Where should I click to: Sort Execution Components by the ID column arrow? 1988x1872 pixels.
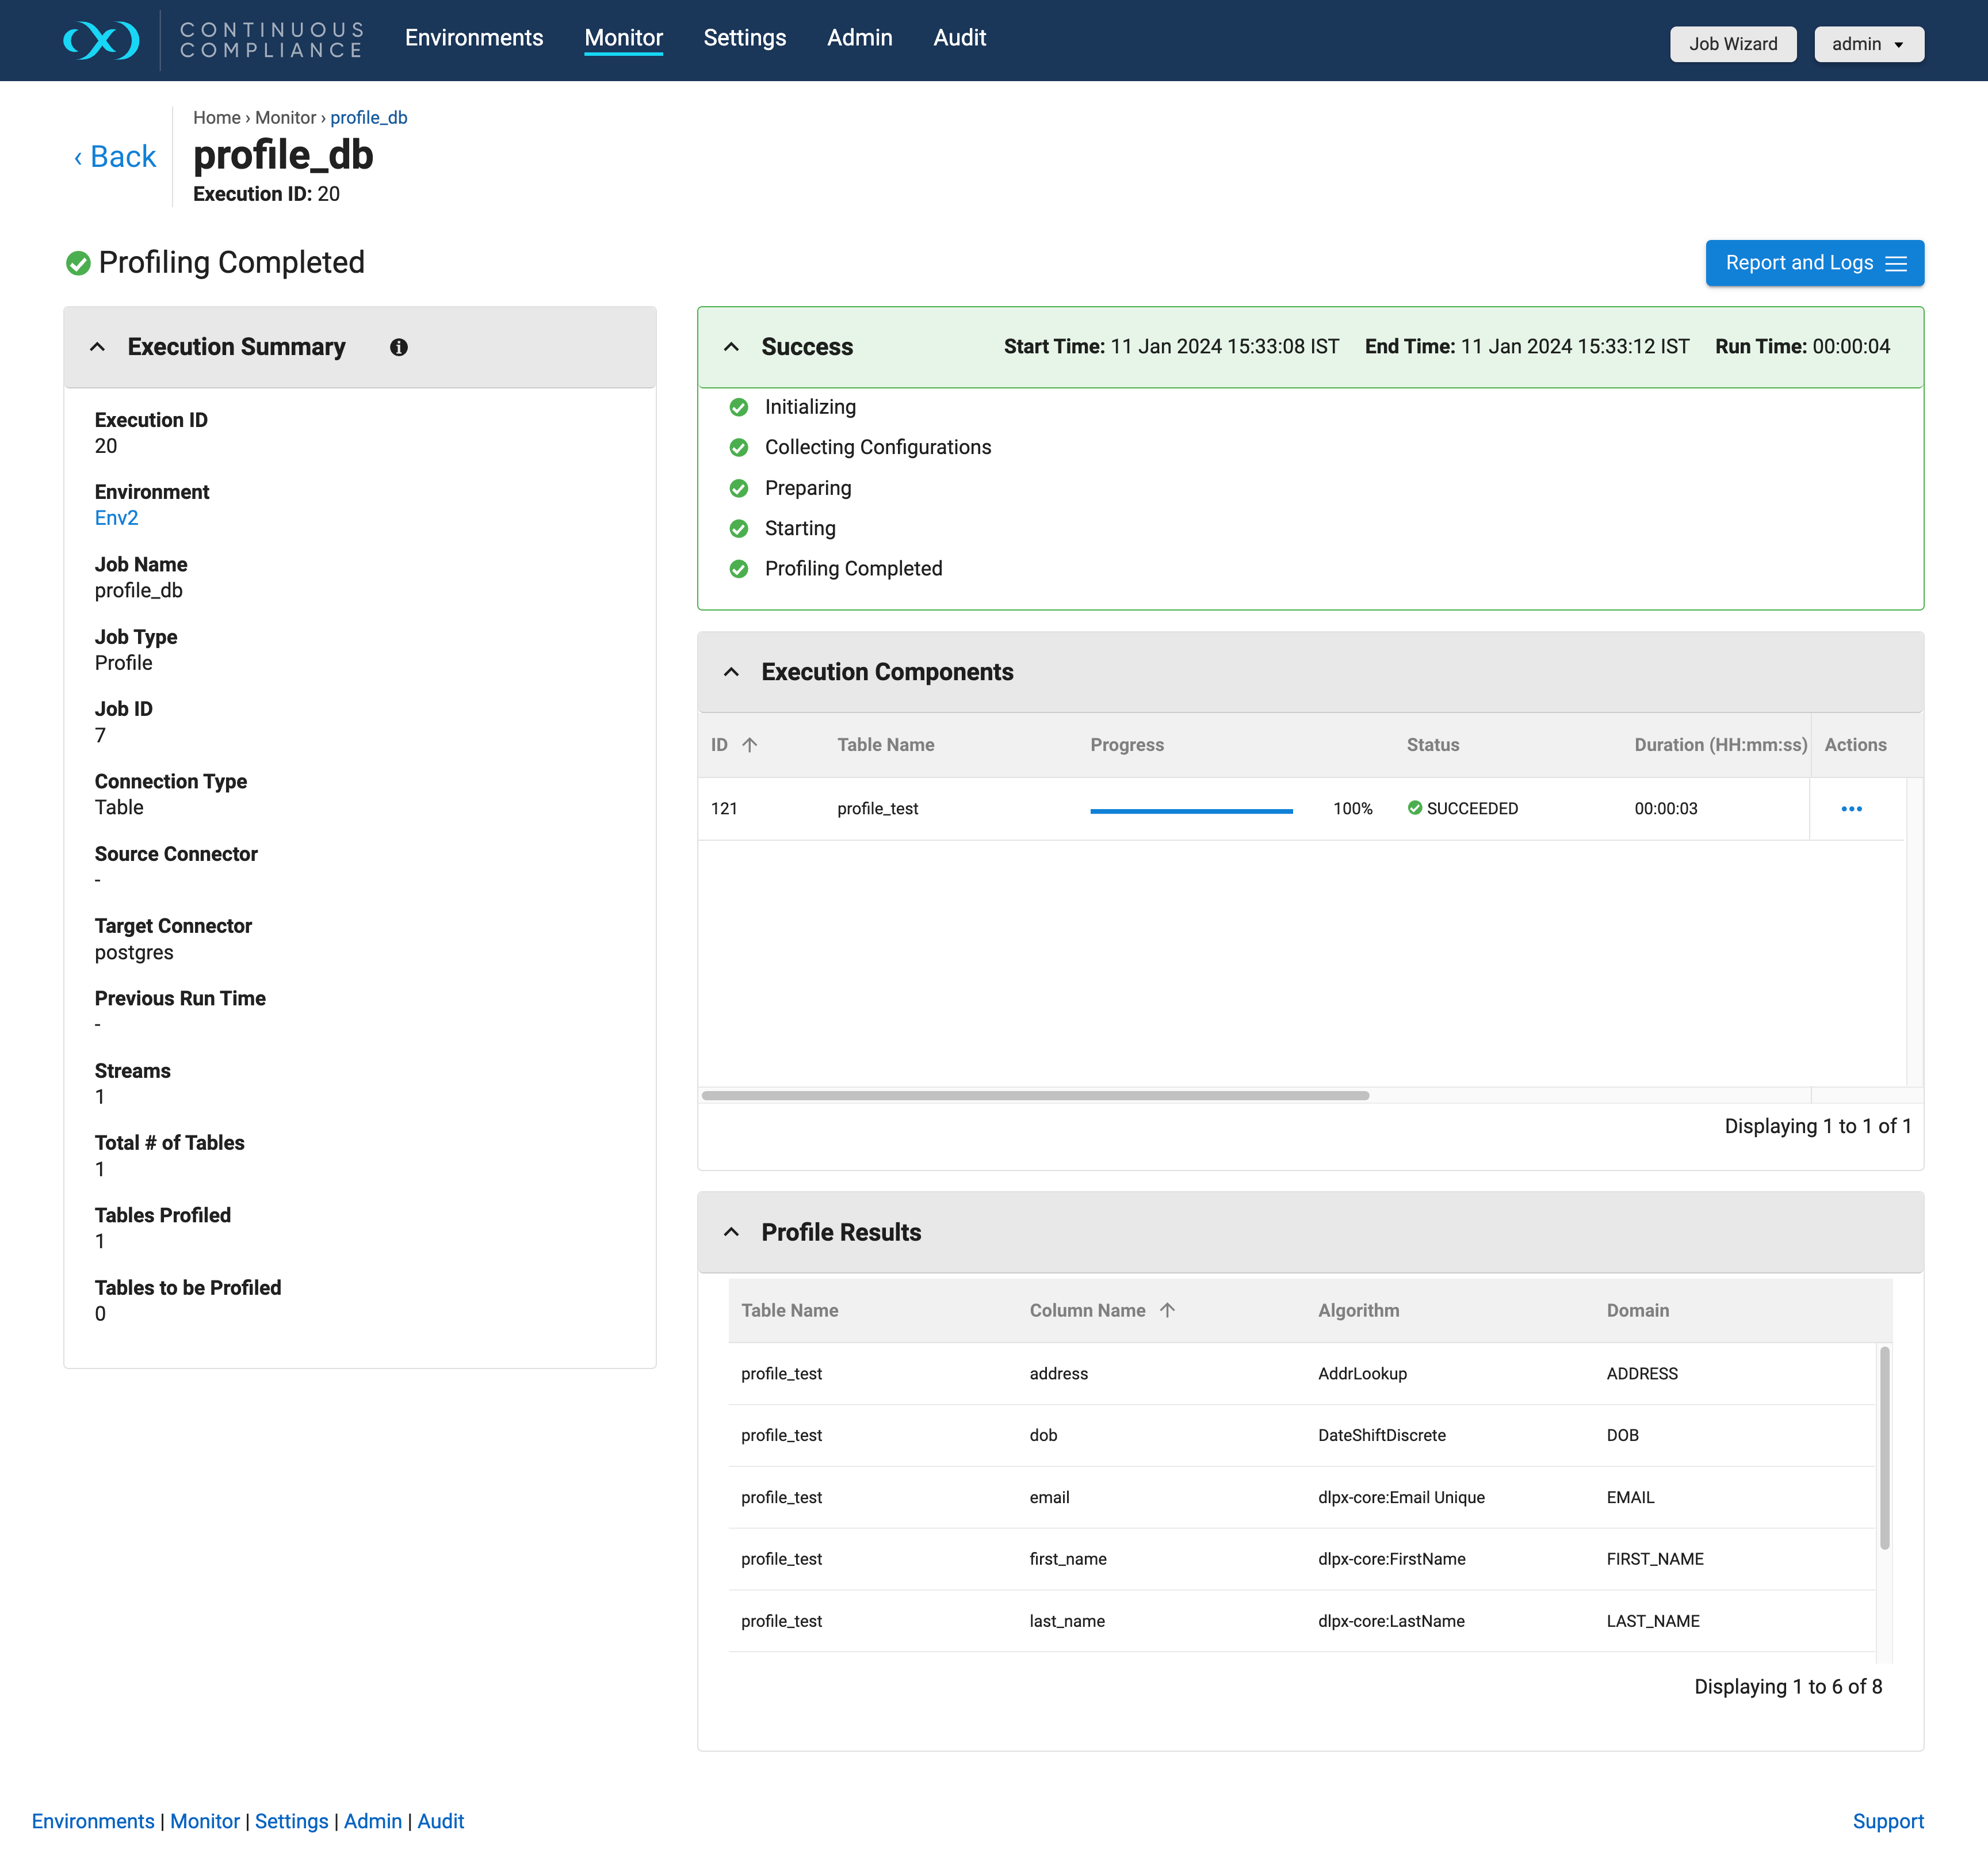[749, 745]
